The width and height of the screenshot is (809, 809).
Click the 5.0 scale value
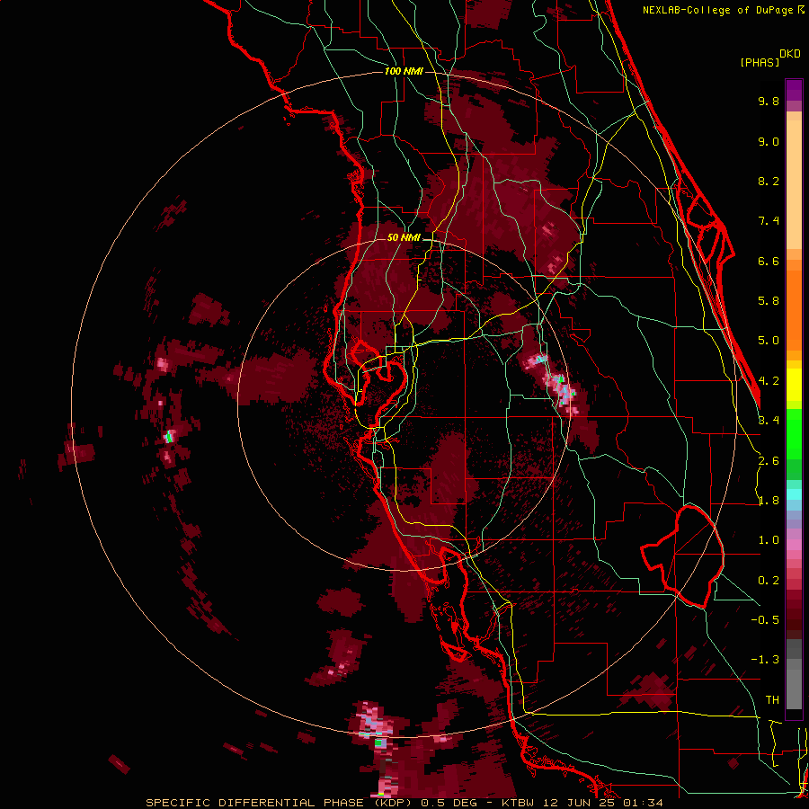[769, 341]
